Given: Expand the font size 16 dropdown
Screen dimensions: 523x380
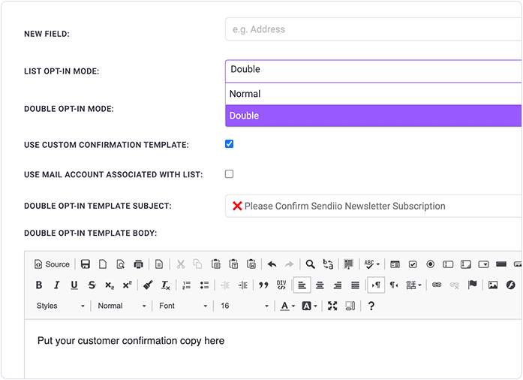Looking at the screenshot, I should tap(244, 306).
